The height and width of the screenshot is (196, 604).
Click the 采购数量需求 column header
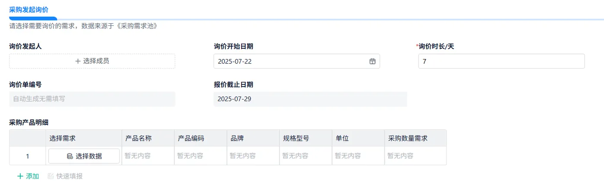click(x=408, y=138)
